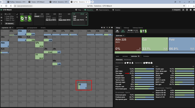
Task: Click the gamepad practice icon in sidebar
Action: point(1,21)
